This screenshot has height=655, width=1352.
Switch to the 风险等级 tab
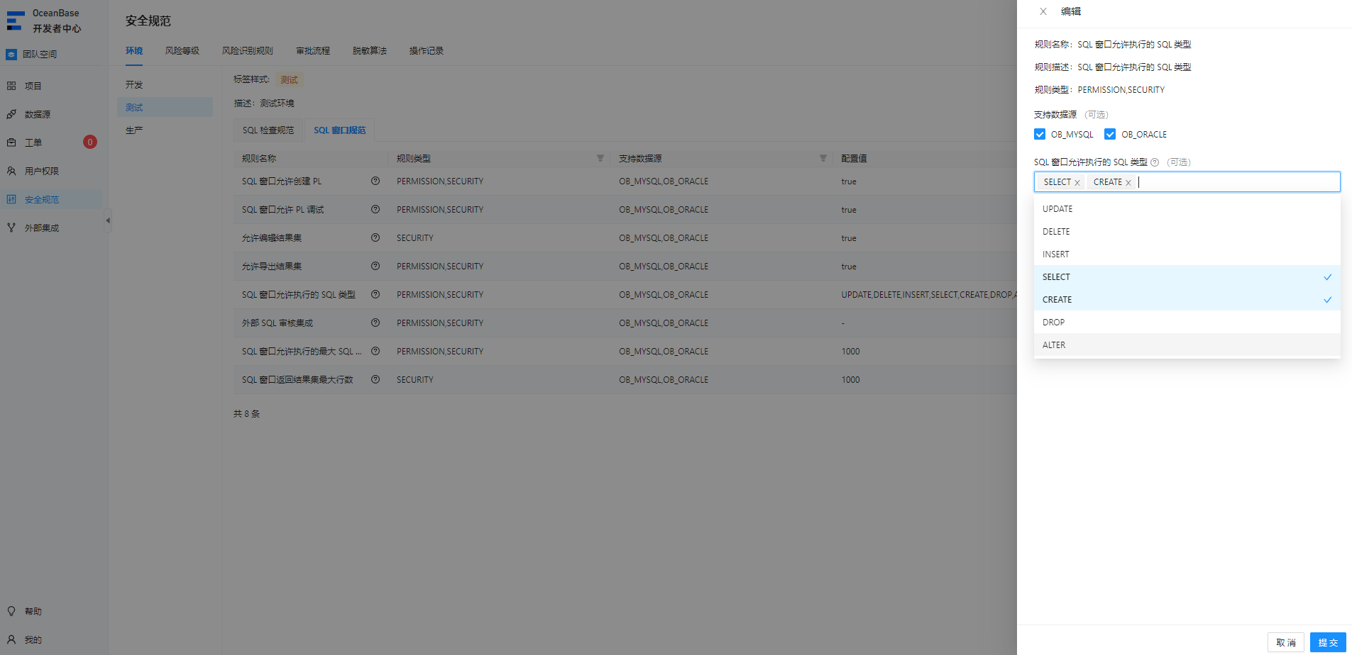182,51
